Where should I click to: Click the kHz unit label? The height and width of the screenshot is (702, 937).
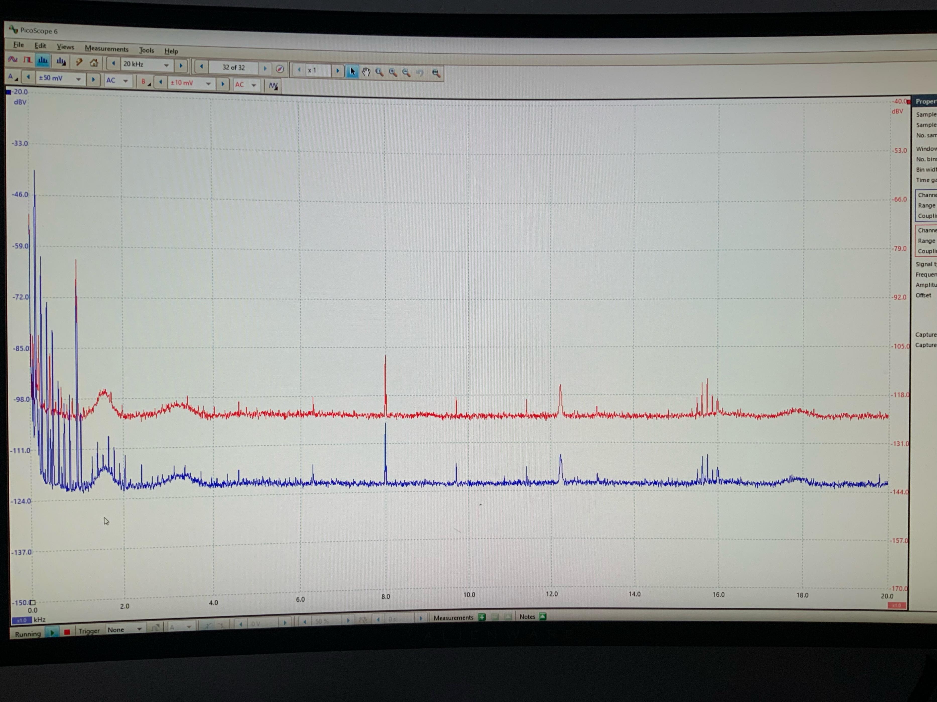(x=40, y=620)
